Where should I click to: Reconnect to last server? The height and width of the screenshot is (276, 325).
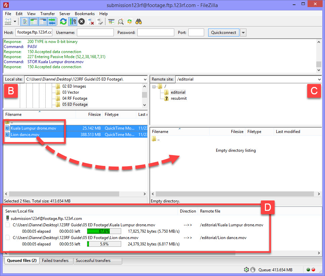coord(100,21)
